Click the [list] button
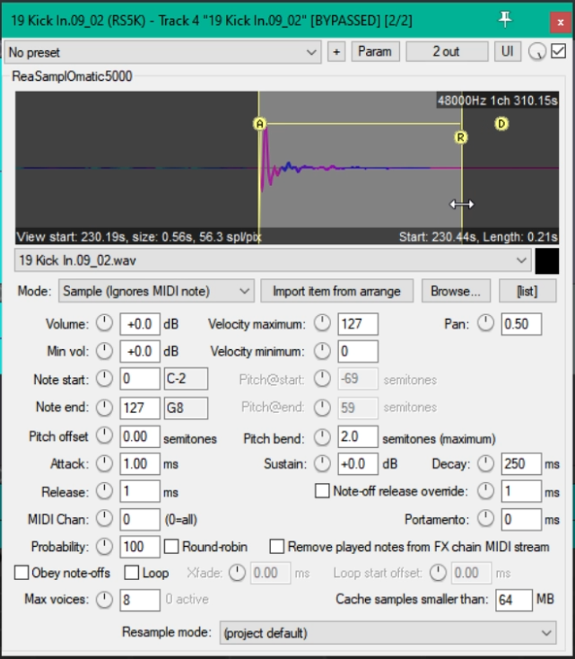The image size is (575, 659). [527, 291]
